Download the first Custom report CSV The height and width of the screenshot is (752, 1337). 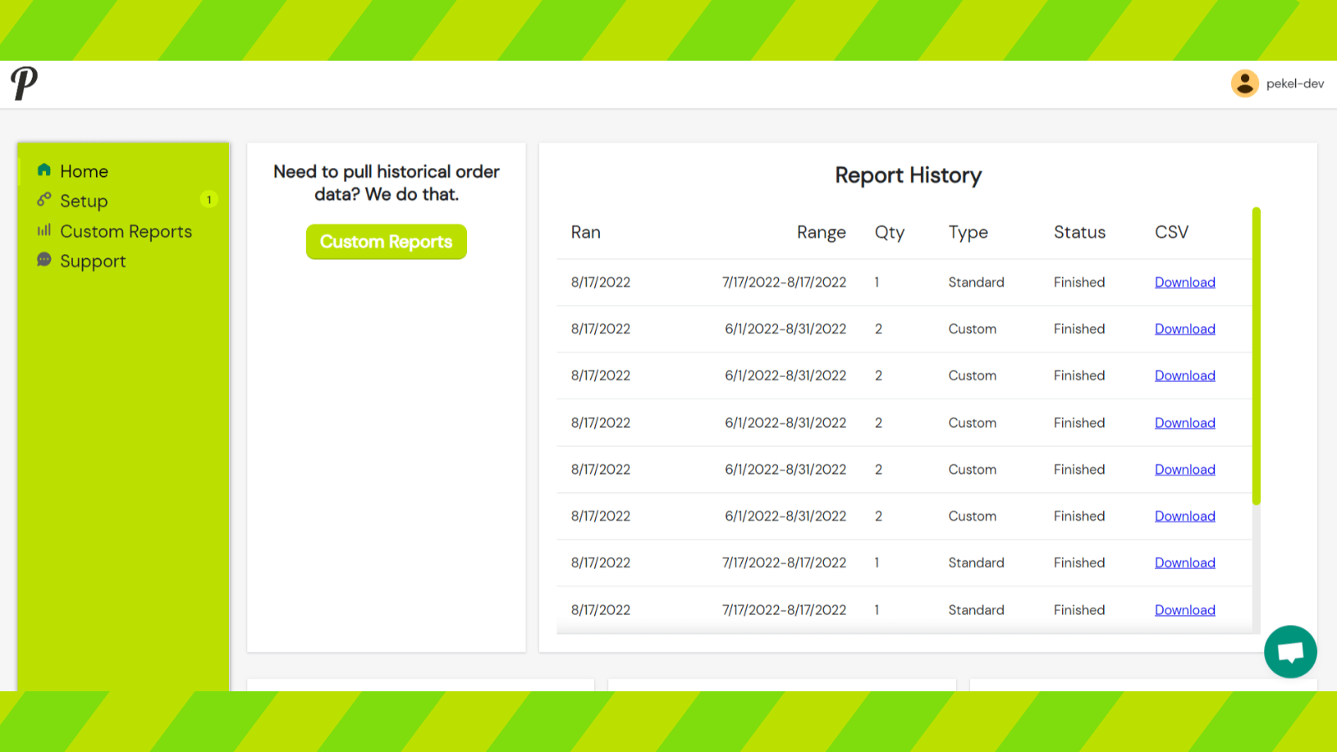1185,329
